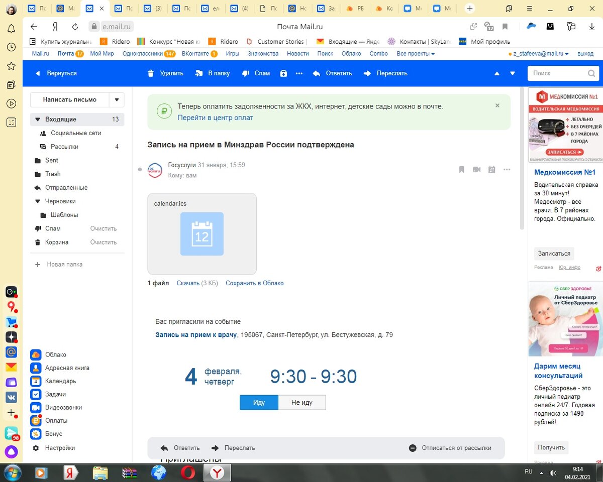Open the Trash folder
Screen dimensions: 603x482
53,174
